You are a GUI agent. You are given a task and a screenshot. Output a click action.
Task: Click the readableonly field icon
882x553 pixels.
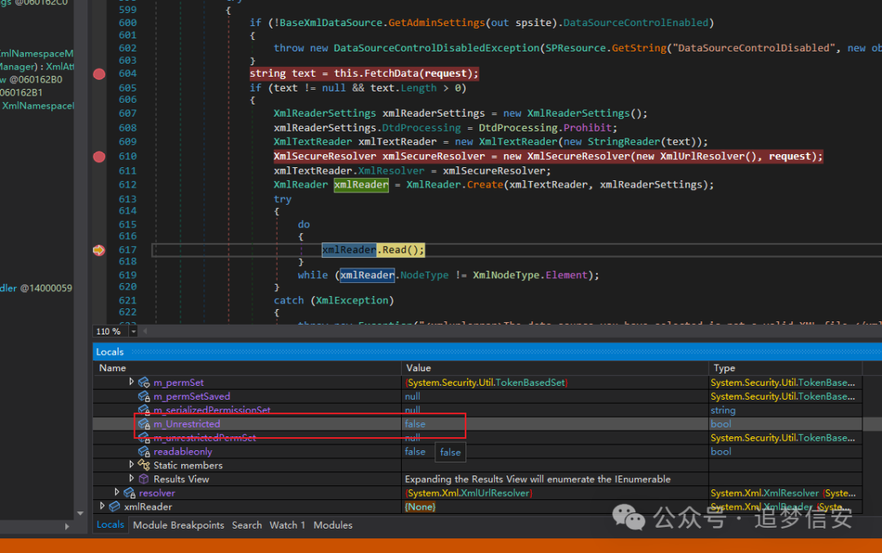(x=144, y=451)
